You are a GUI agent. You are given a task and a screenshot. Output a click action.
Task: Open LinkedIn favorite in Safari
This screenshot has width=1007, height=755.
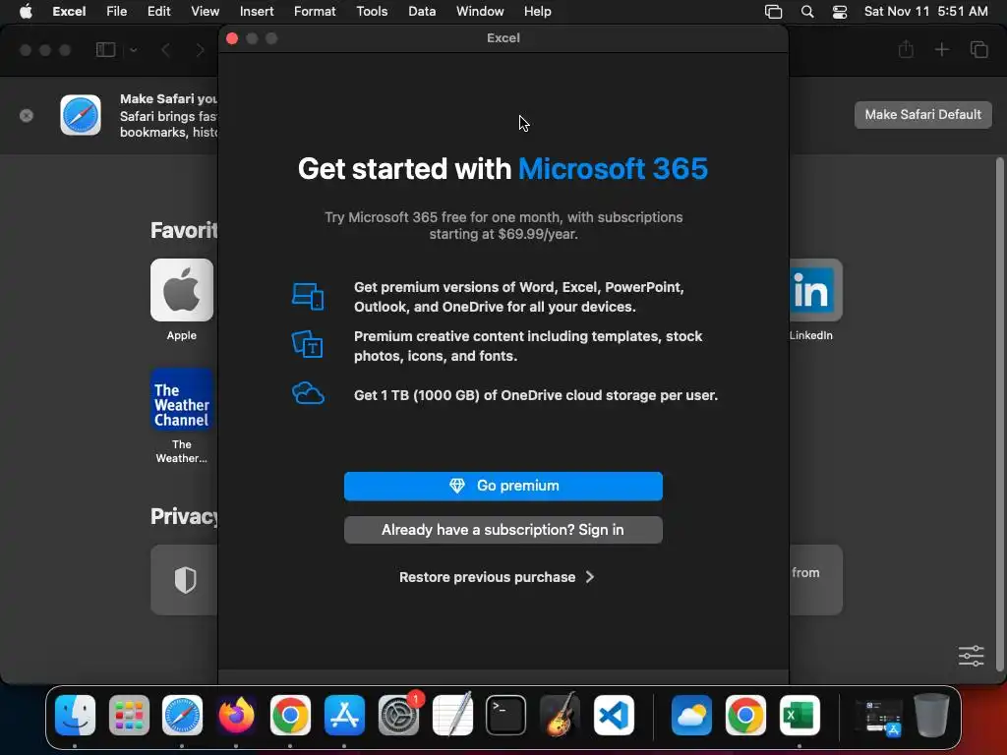pyautogui.click(x=815, y=290)
